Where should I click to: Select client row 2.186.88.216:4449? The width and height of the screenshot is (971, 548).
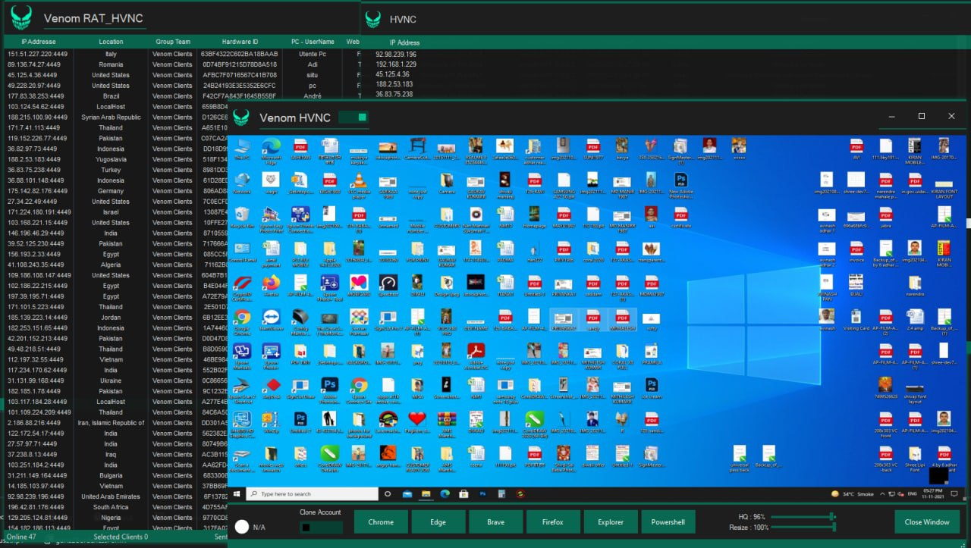pos(116,423)
